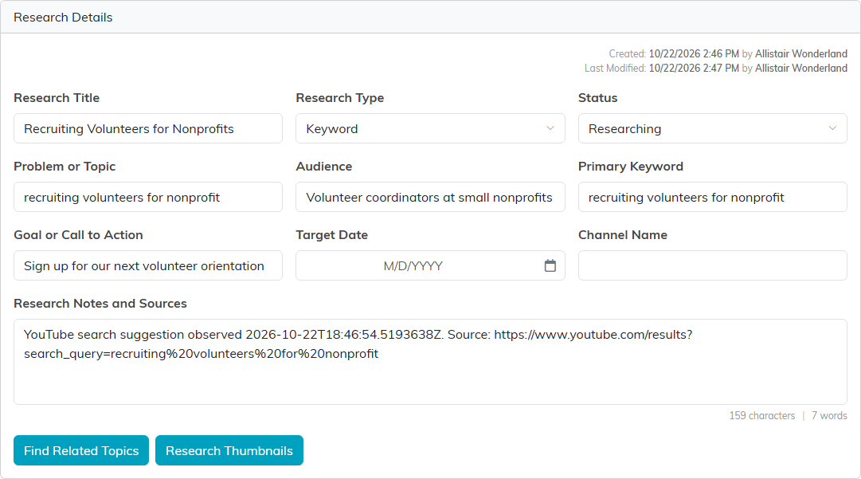The width and height of the screenshot is (861, 479).
Task: Click the Research Notes and Sources label
Action: point(100,303)
